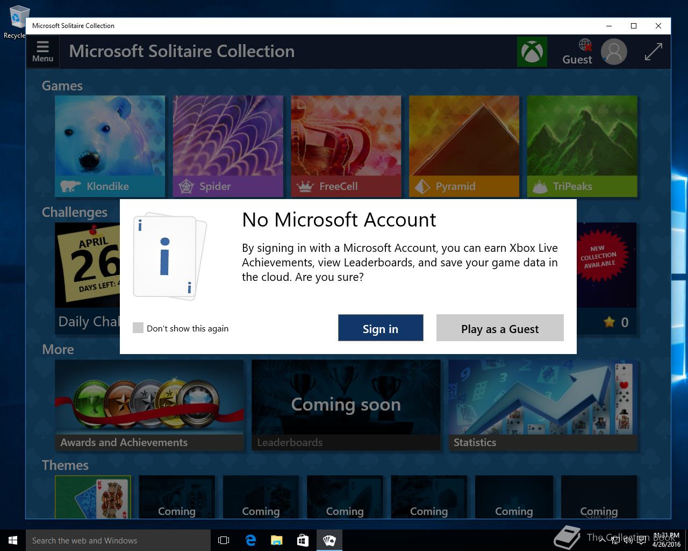
Task: Click Search the web and Windows box
Action: (118, 540)
